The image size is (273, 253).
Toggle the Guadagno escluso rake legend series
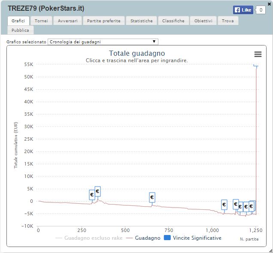pos(89,238)
